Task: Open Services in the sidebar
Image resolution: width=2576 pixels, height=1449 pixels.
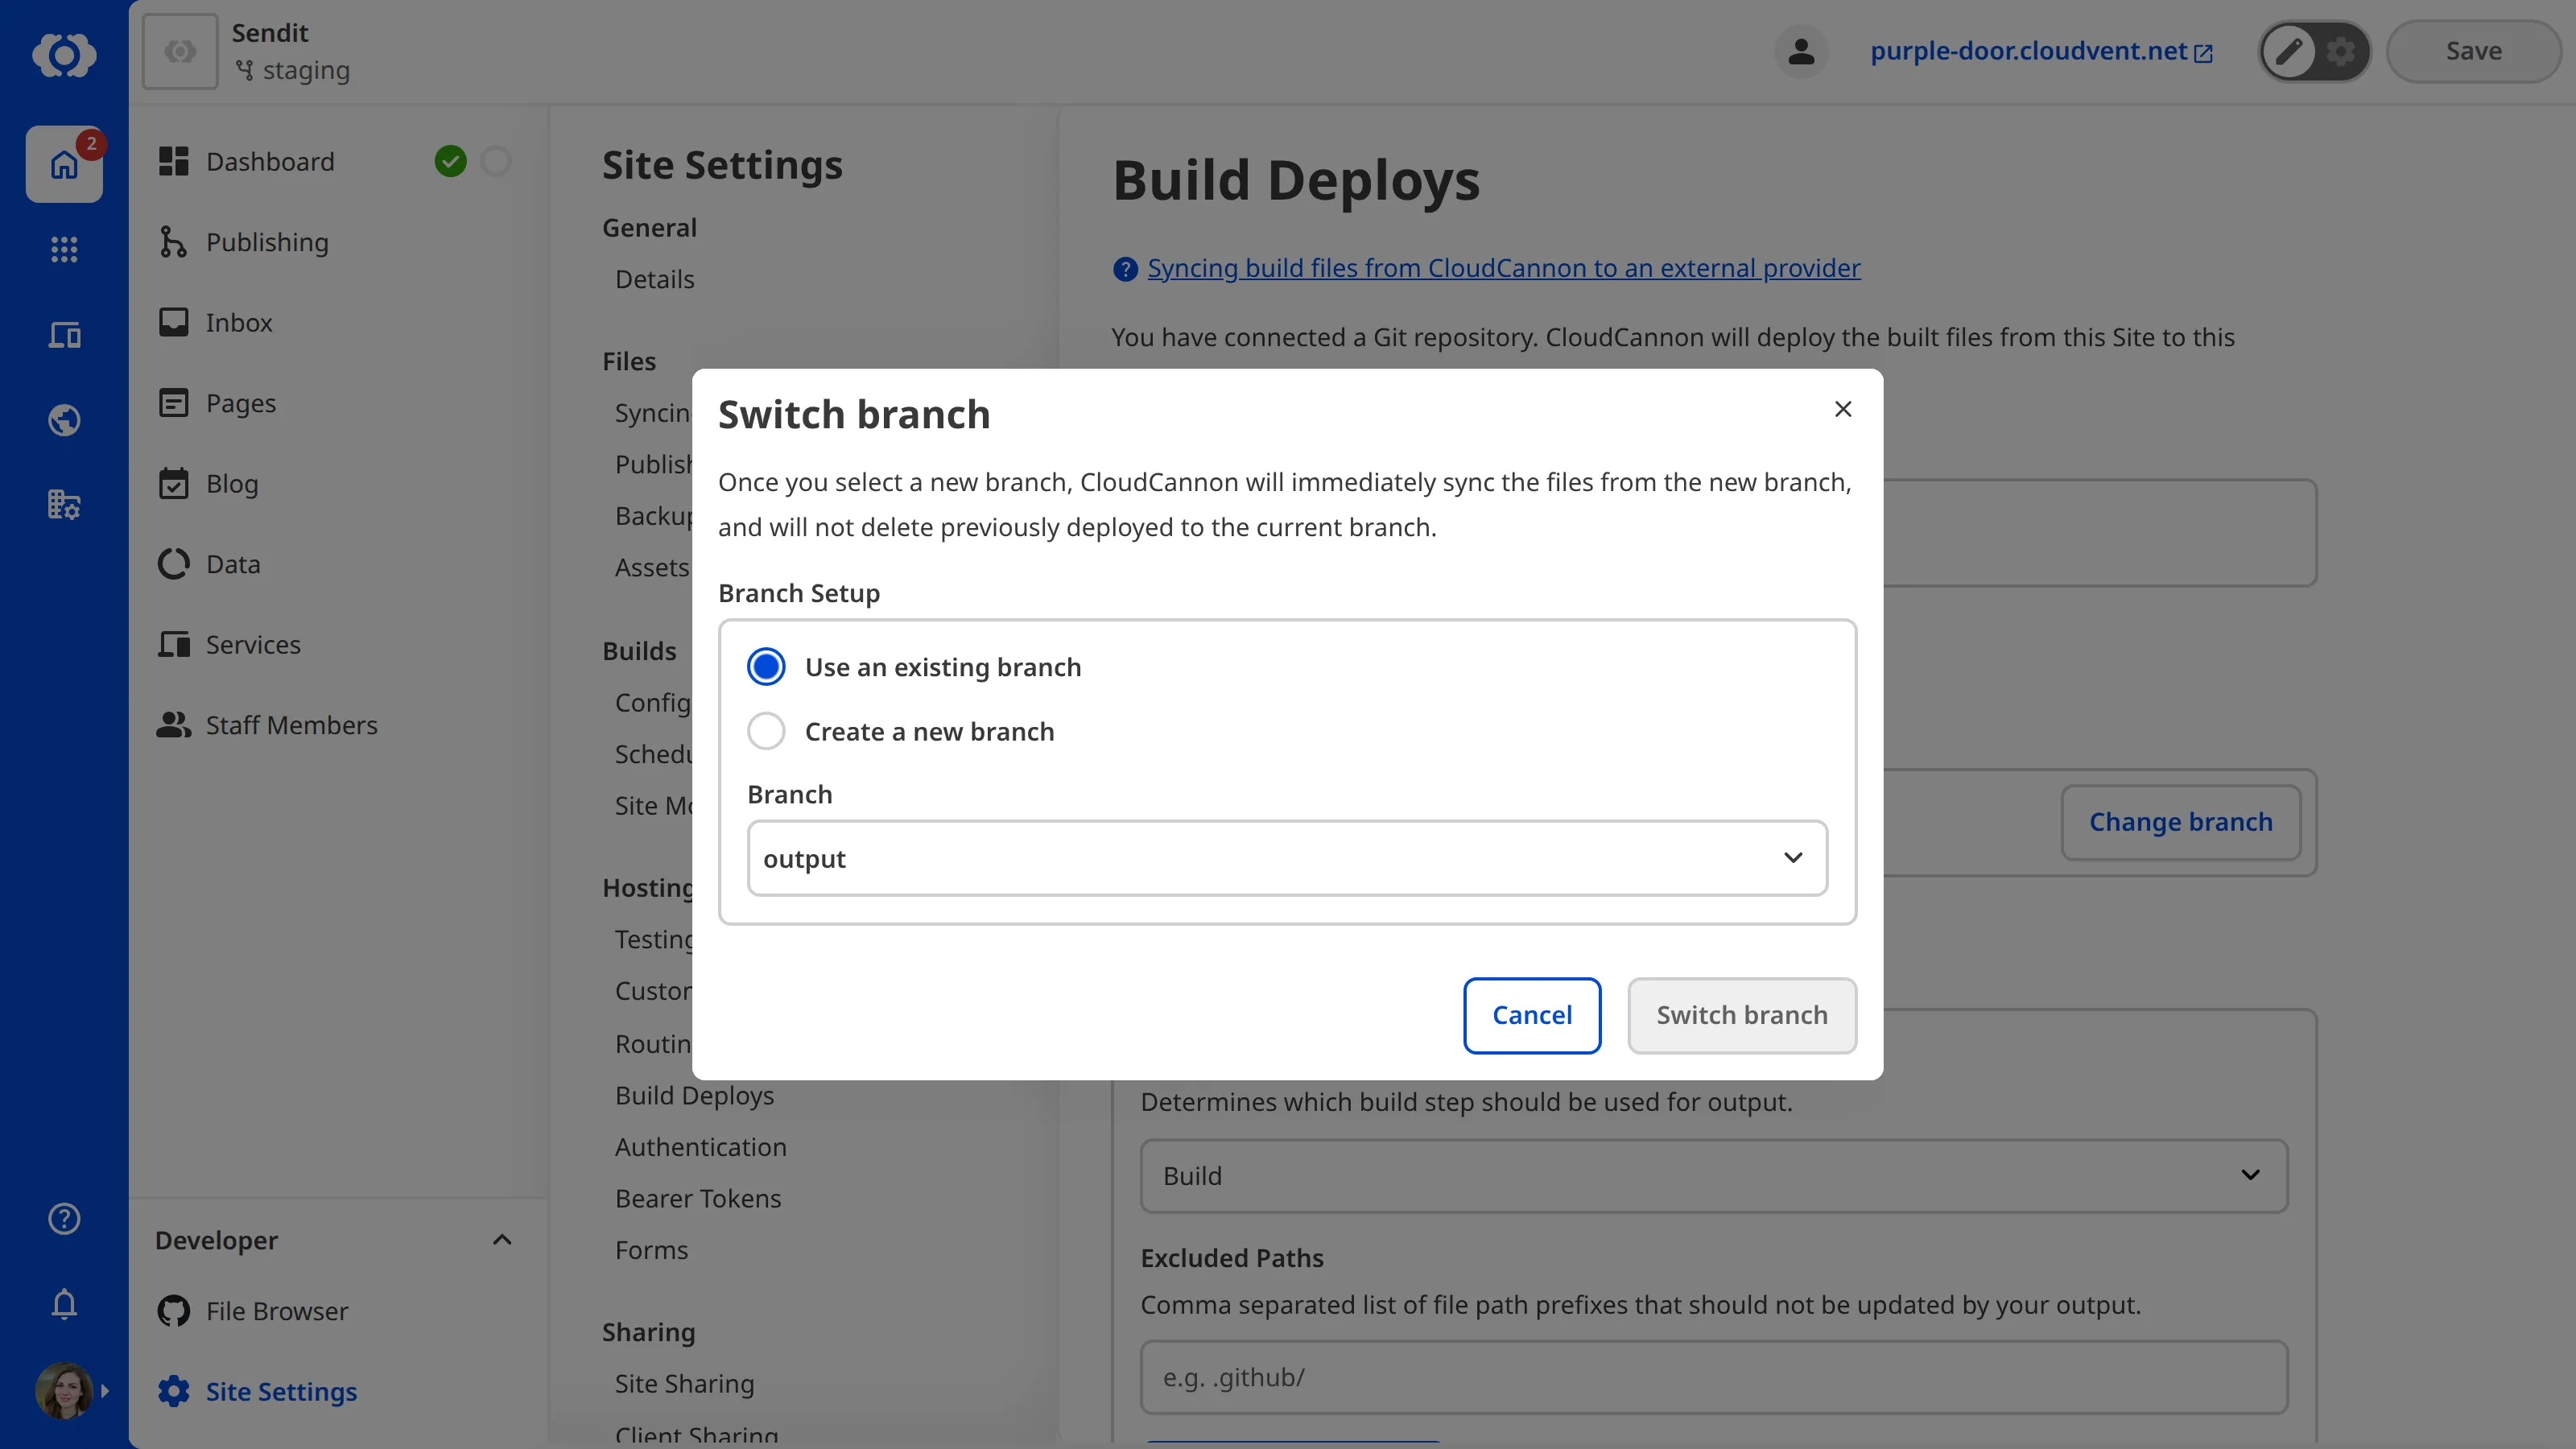Action: click(x=253, y=645)
